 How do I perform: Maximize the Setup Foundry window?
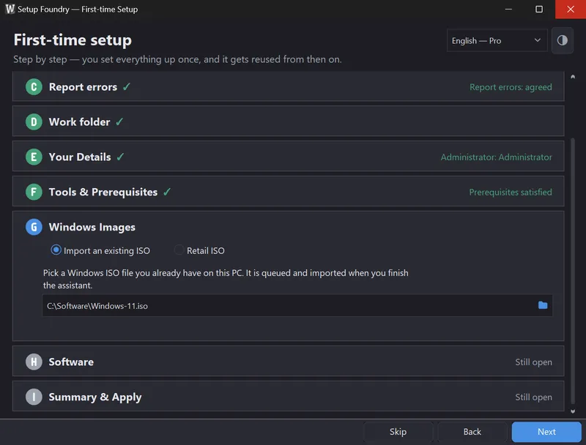click(x=539, y=9)
